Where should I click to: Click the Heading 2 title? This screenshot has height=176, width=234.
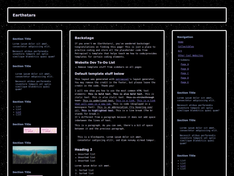[x=83, y=149]
